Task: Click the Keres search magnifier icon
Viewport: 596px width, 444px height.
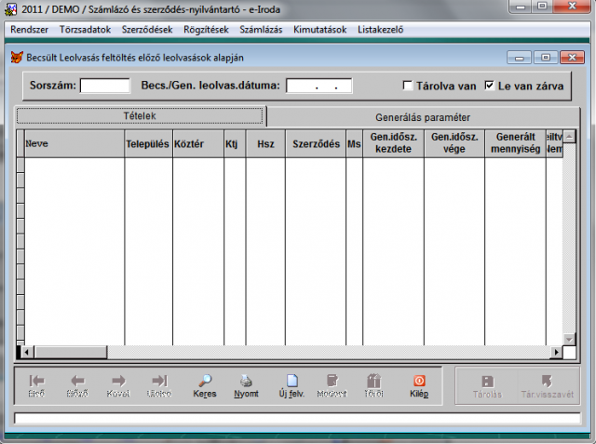Action: point(204,381)
